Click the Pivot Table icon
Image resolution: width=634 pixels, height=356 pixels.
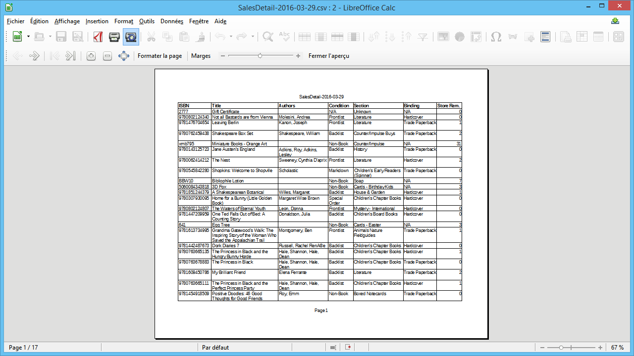click(x=475, y=37)
